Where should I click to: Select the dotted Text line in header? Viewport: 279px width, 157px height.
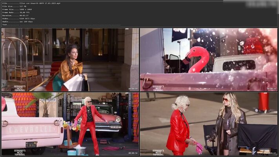pyautogui.click(x=61, y=25)
